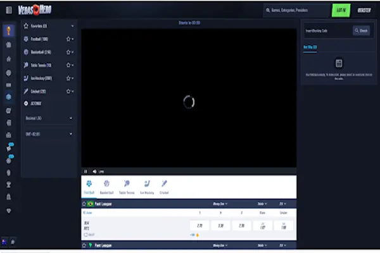Open the highlighted blue hexagon sidebar icon
This screenshot has width=380, height=253.
click(x=9, y=97)
